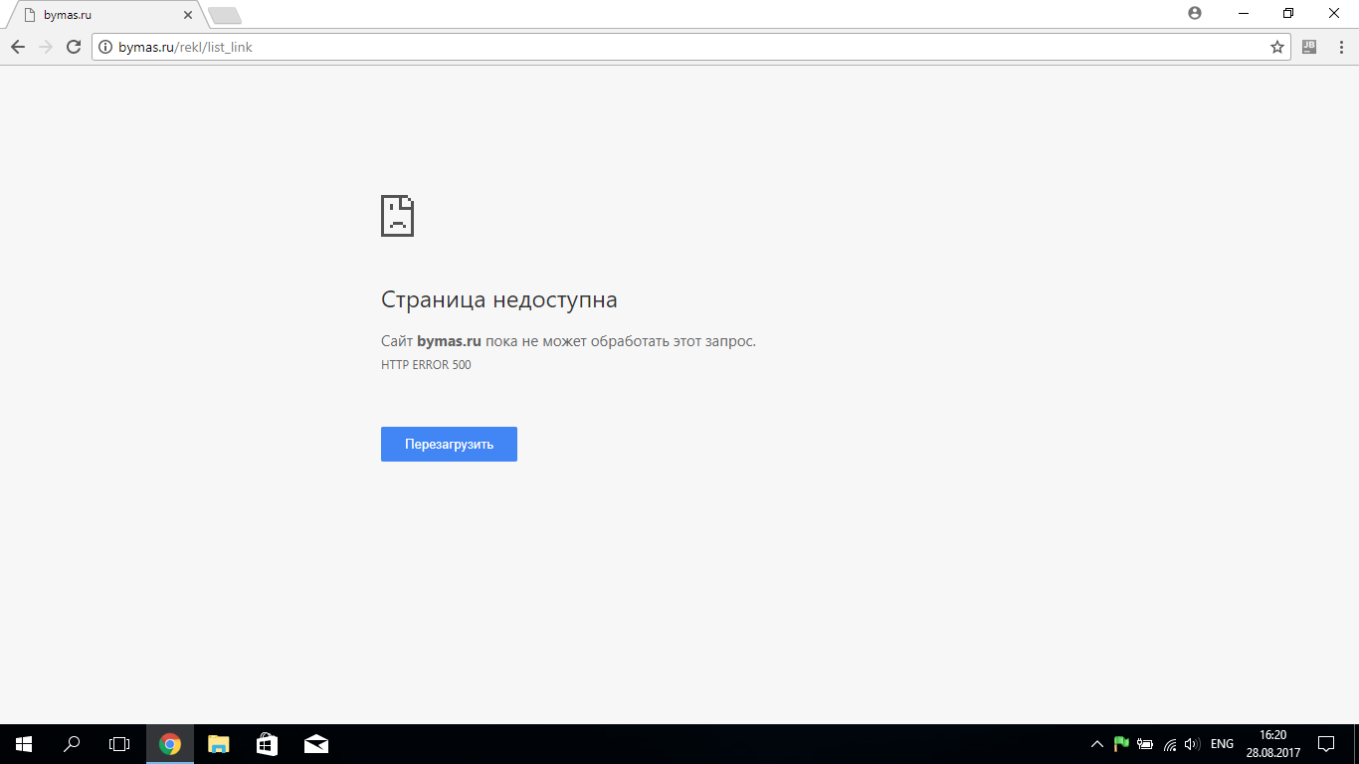This screenshot has height=764, width=1359.
Task: Click the browser back arrow
Action: (x=18, y=47)
